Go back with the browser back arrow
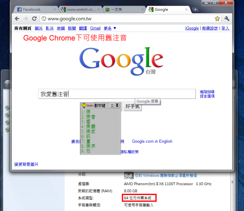Screen dimensions: 244x211 pos(17,19)
